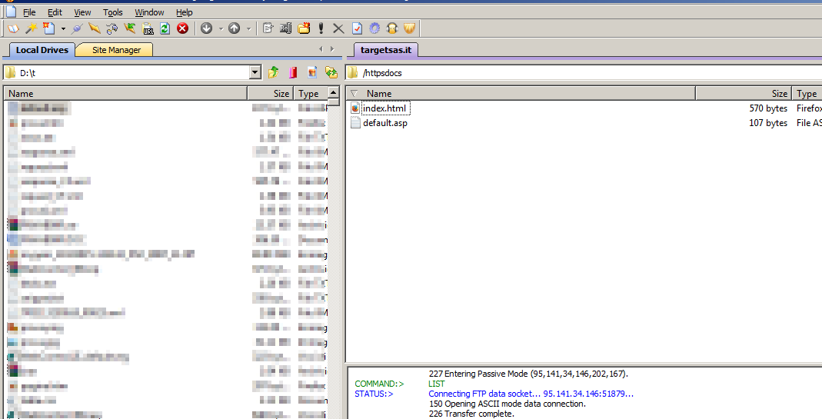Viewport: 822px width, 419px height.
Task: Click the Upload arrow button
Action: click(x=235, y=28)
